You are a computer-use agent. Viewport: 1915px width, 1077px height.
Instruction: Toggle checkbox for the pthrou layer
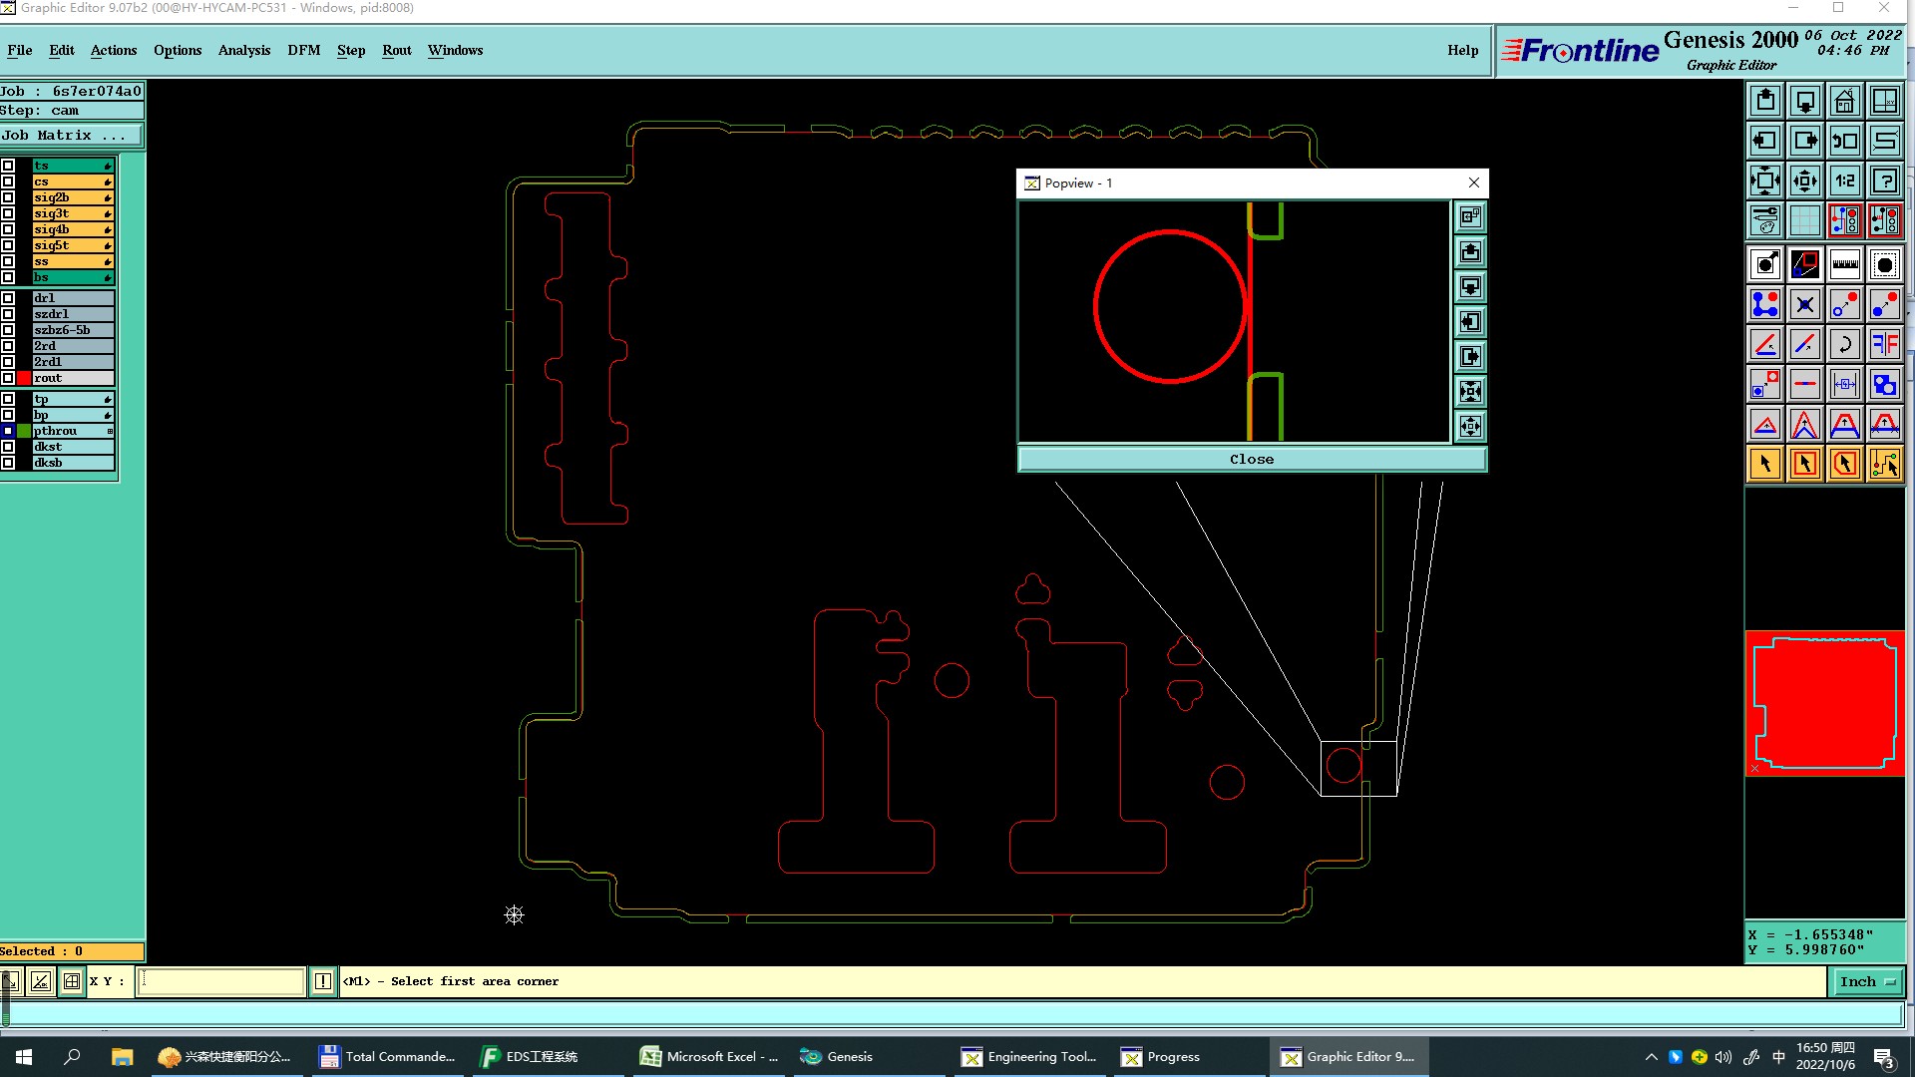coord(8,431)
